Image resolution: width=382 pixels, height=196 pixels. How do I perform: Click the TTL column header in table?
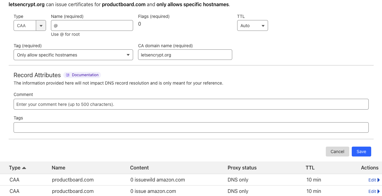pos(310,168)
